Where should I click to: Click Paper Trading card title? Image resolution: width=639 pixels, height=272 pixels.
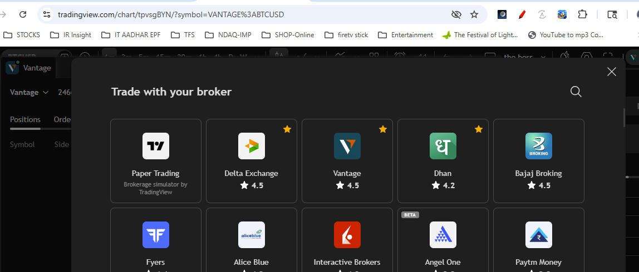tap(156, 173)
